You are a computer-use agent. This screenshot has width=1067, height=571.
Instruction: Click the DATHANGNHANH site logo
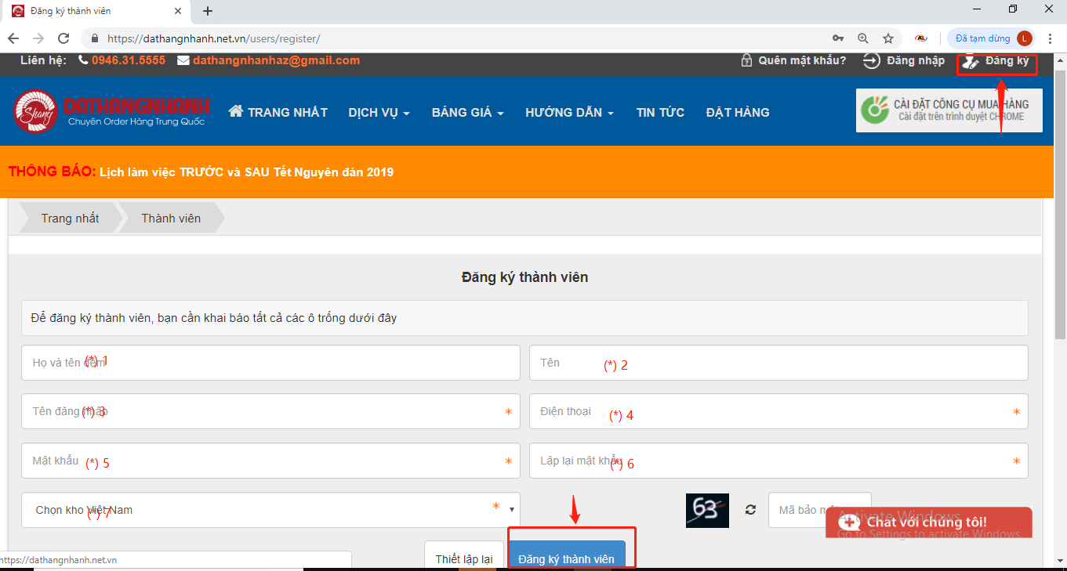(111, 111)
